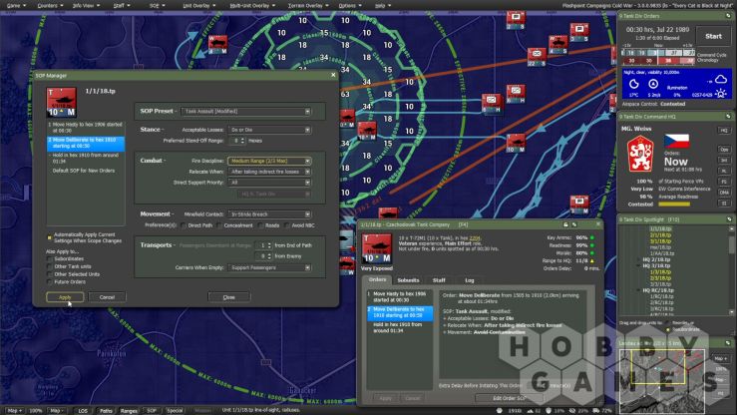The image size is (737, 415).
Task: Open the Options menu
Action: pyautogui.click(x=350, y=6)
